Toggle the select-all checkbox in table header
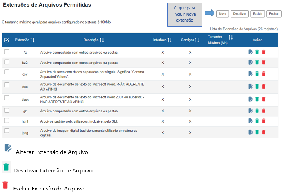Image resolution: width=289 pixels, height=194 pixels. (6, 40)
